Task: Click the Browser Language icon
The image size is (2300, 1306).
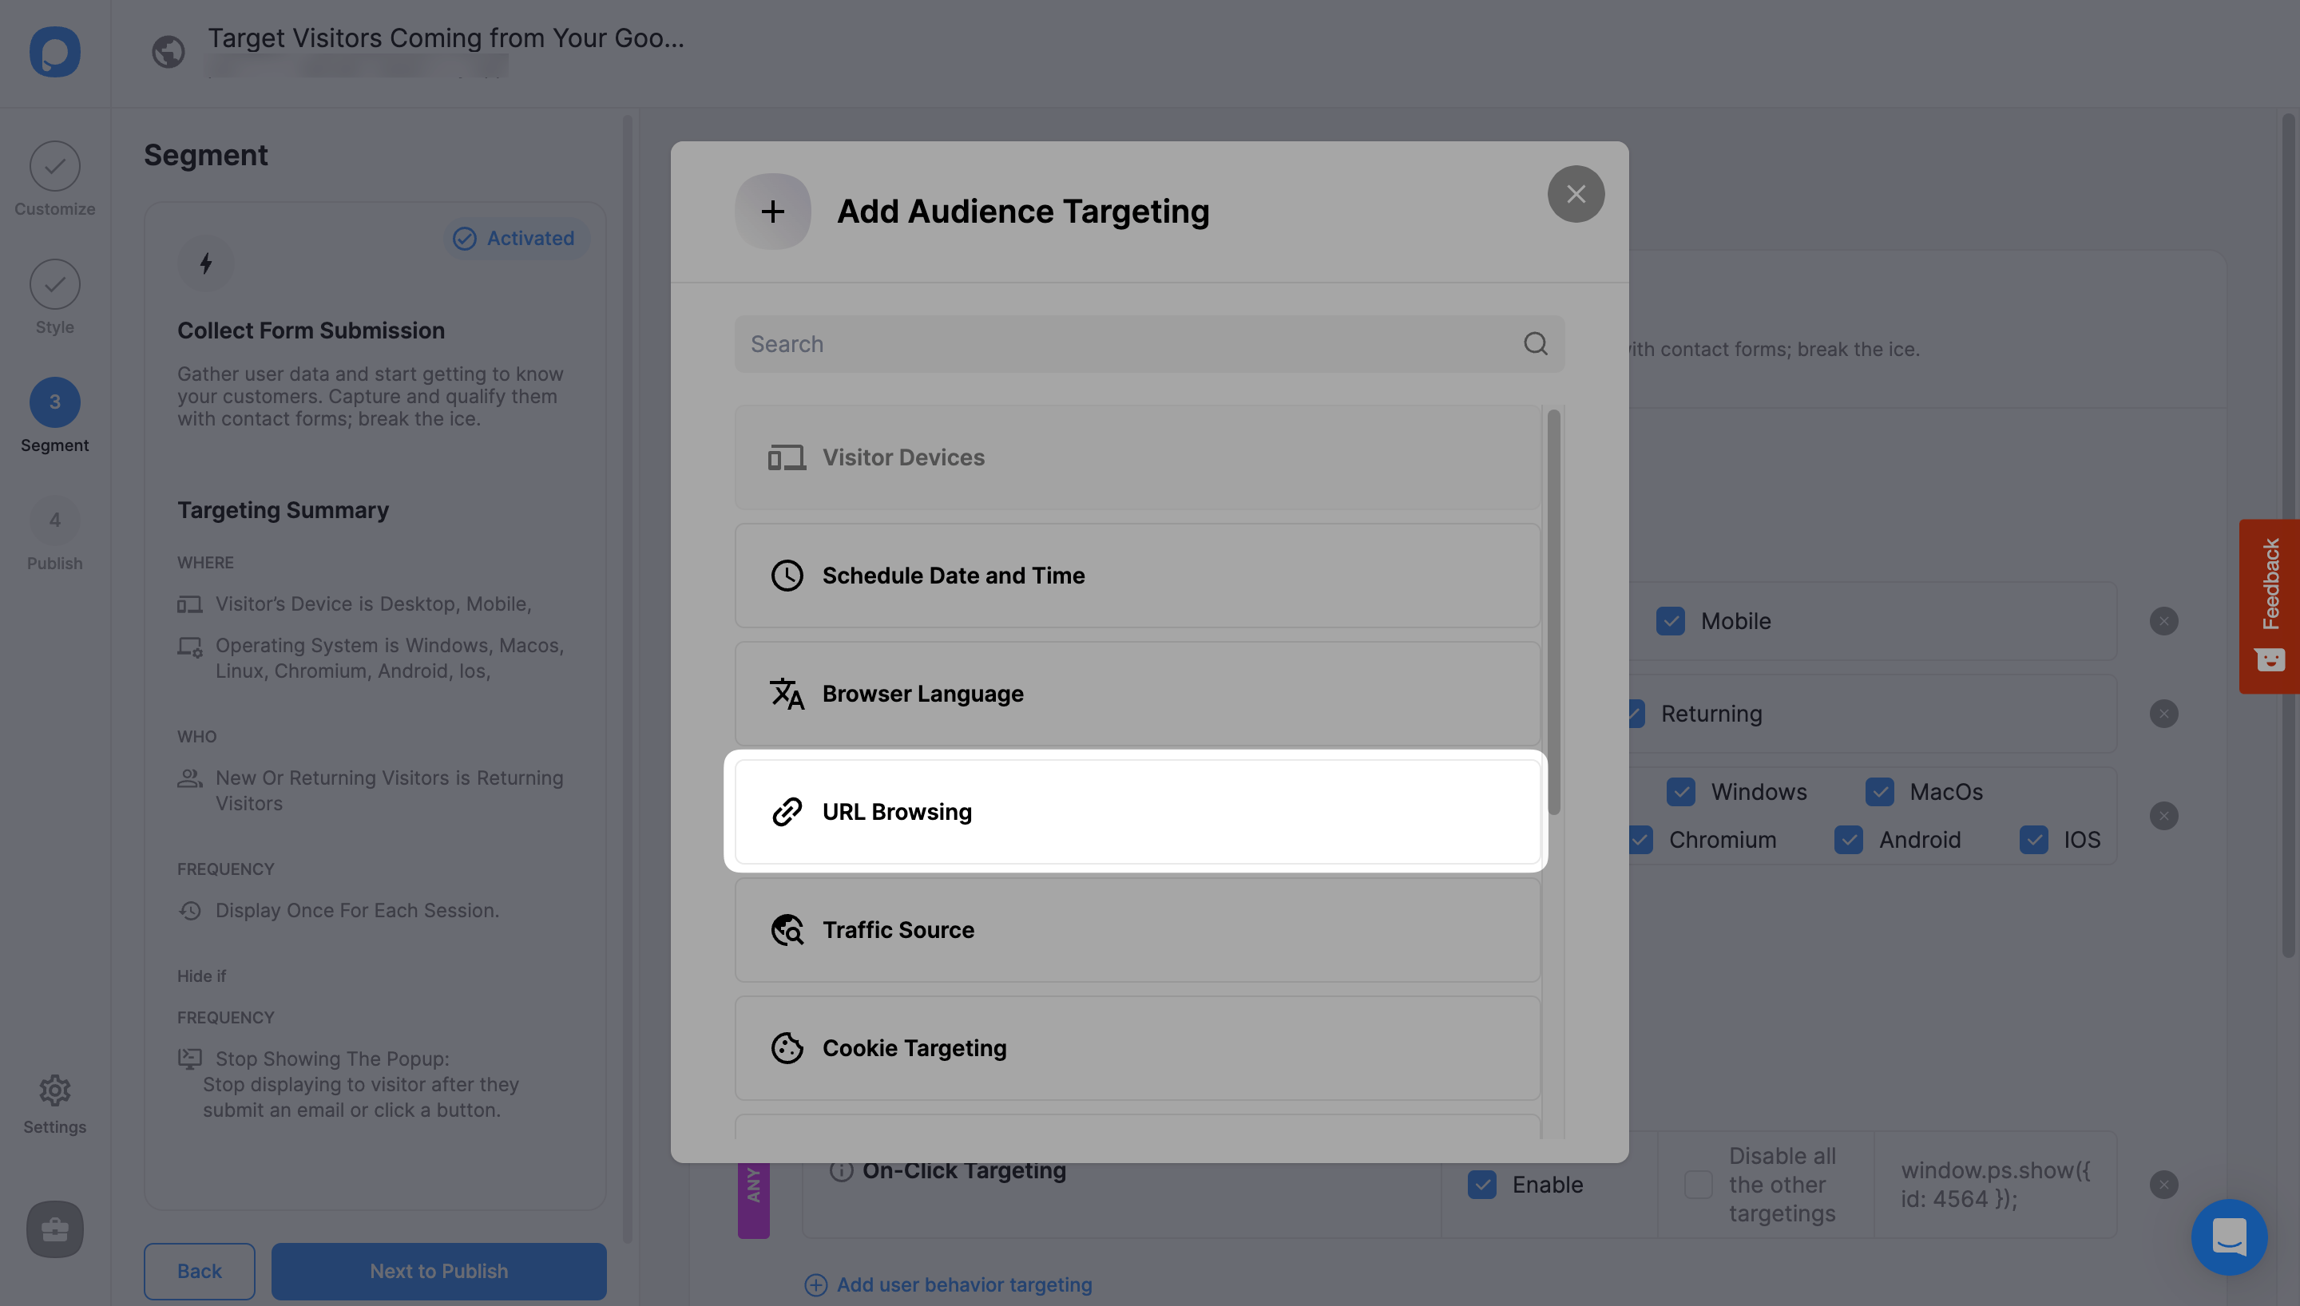Action: [785, 691]
